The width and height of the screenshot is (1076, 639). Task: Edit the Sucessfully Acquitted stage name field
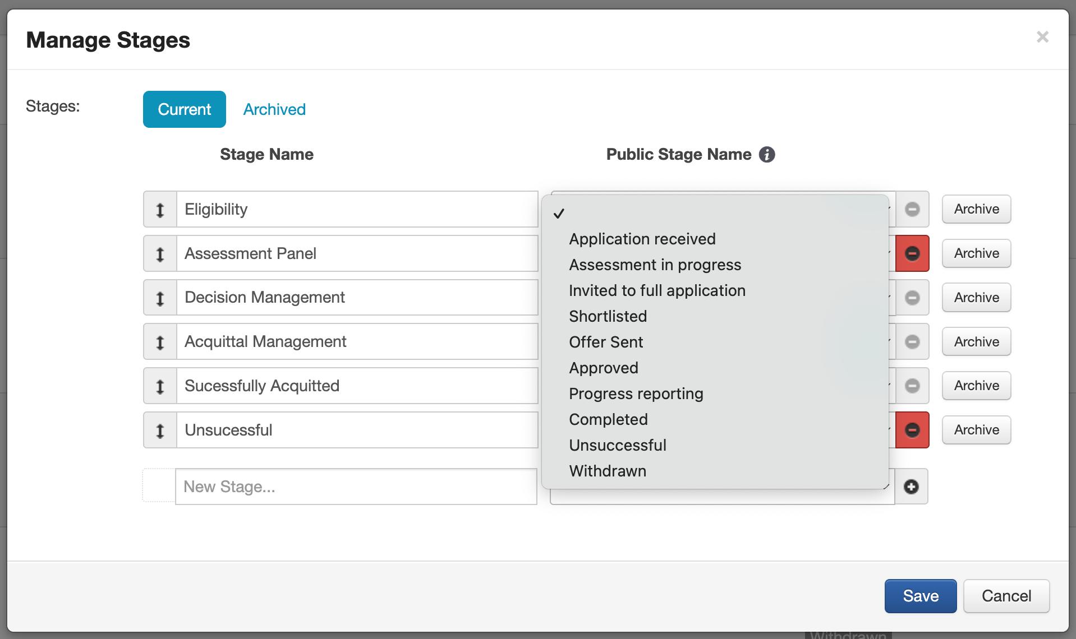pyautogui.click(x=357, y=386)
